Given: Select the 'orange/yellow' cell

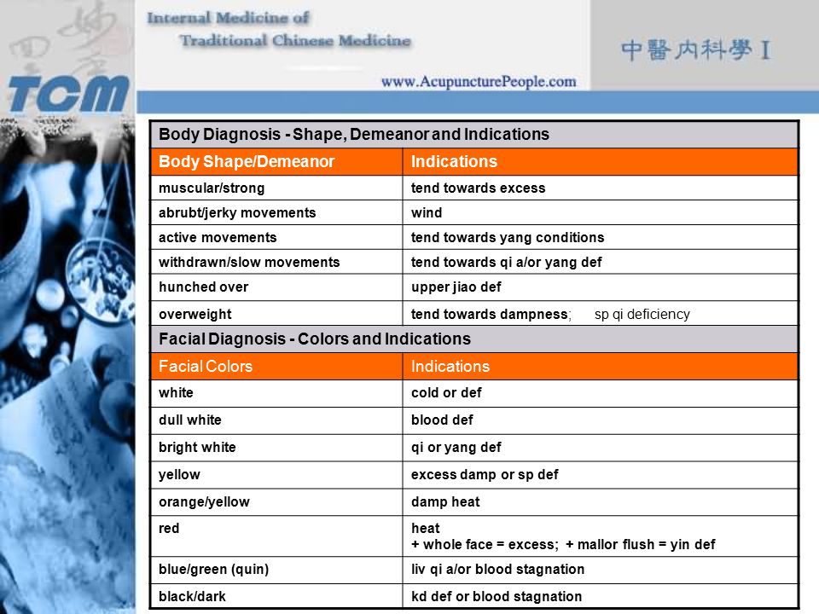Looking at the screenshot, I should coord(276,501).
